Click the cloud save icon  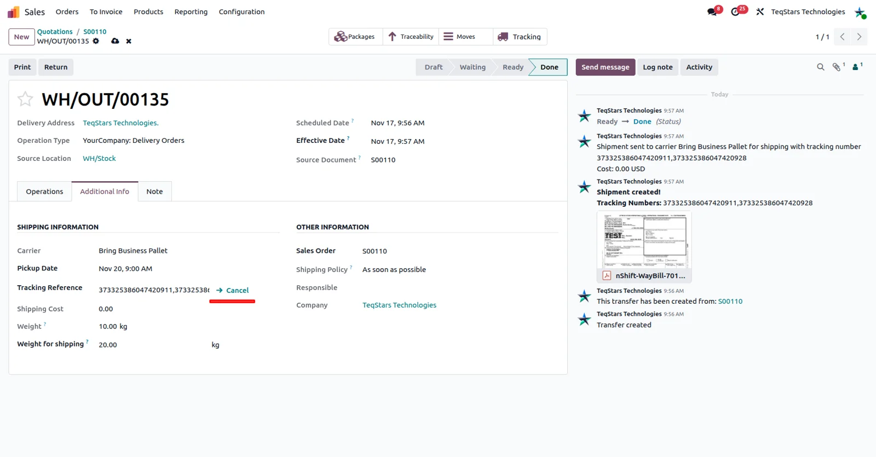pyautogui.click(x=115, y=41)
